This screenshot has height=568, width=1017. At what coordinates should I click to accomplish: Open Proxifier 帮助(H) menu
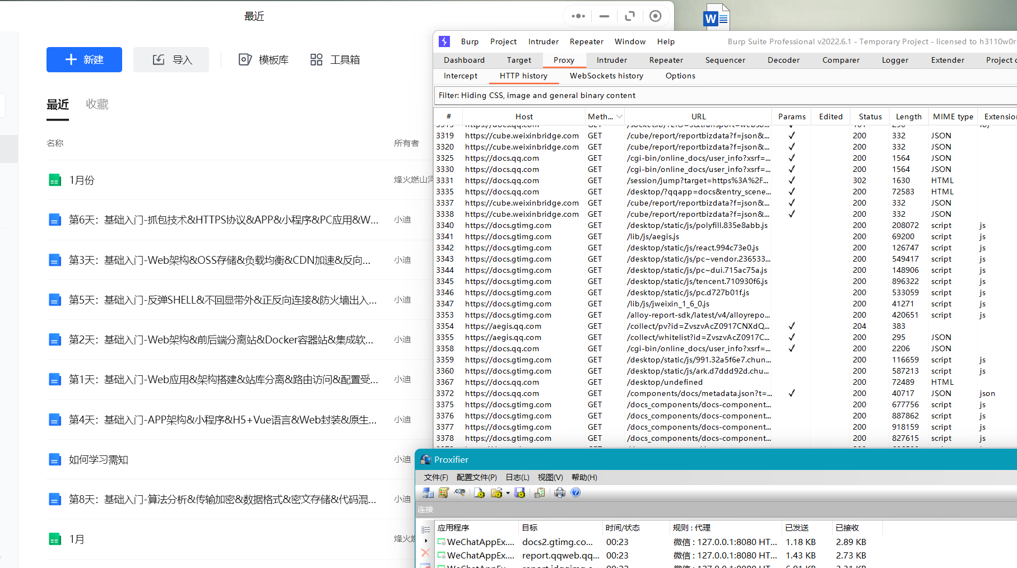click(584, 477)
